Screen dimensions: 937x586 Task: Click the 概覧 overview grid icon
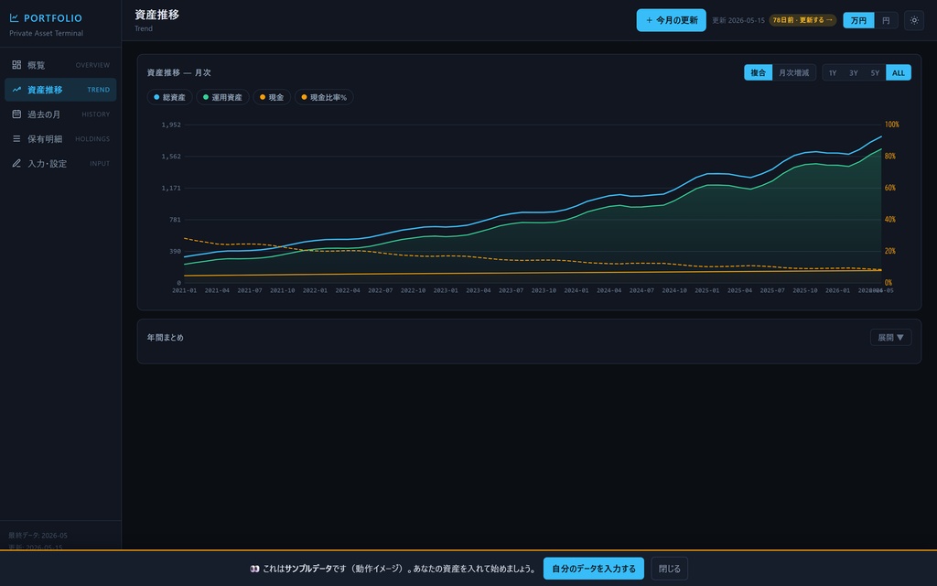click(x=16, y=65)
